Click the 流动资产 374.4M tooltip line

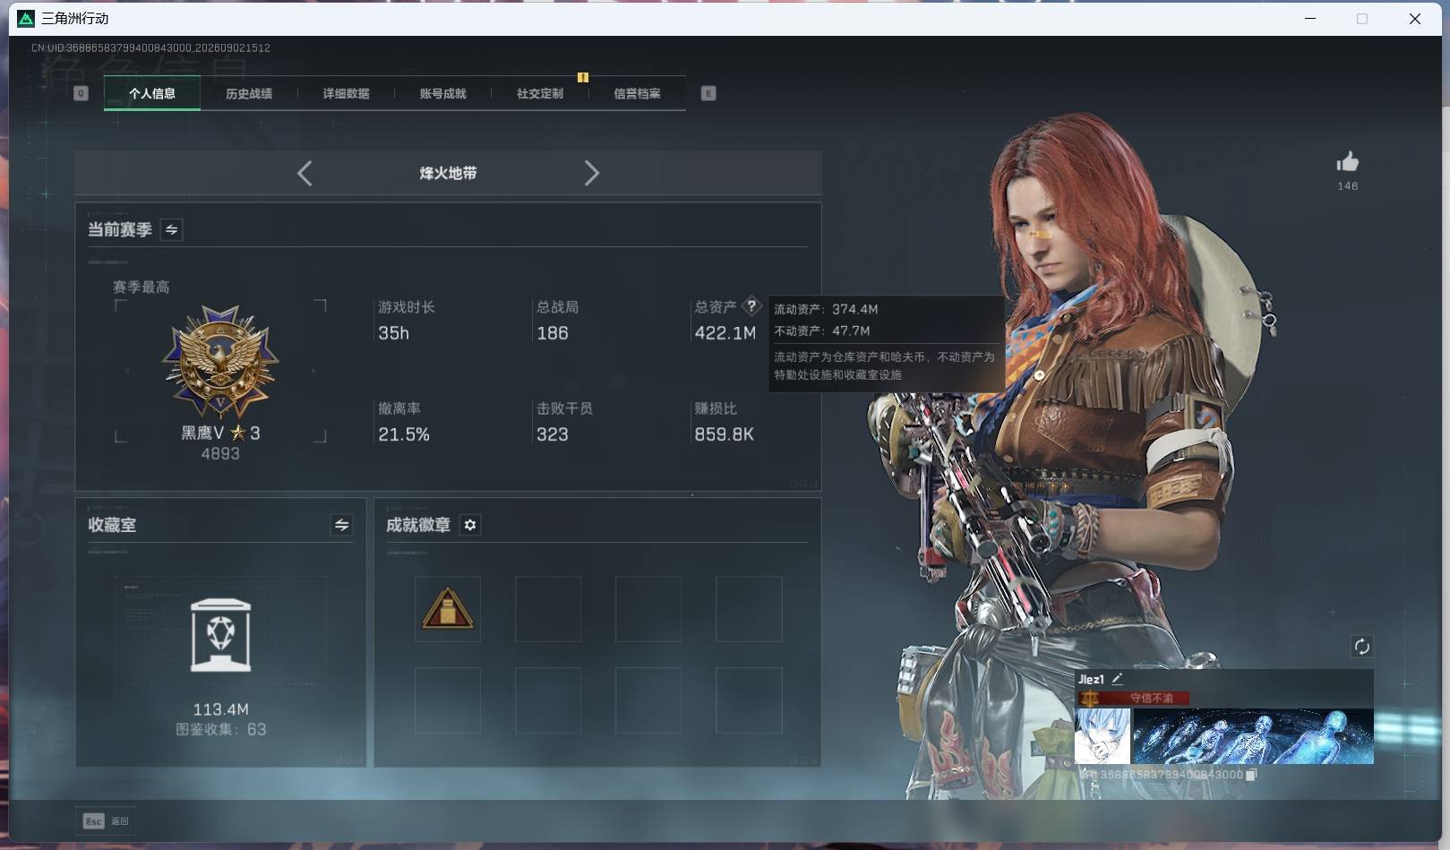click(x=826, y=309)
